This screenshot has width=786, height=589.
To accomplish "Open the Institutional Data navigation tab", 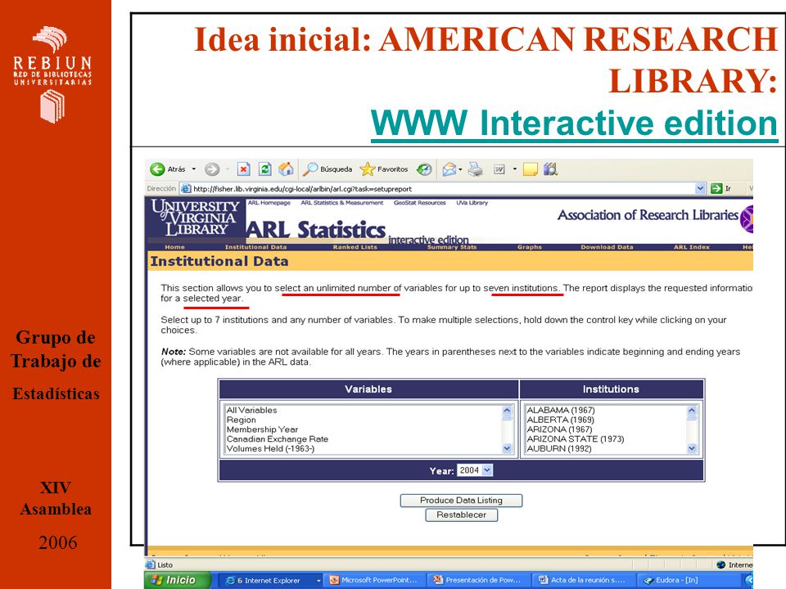I will (255, 247).
